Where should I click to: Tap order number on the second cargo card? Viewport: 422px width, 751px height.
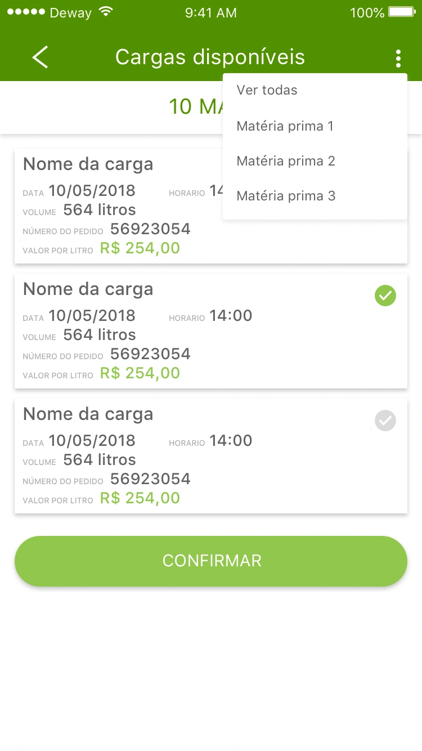click(x=150, y=354)
